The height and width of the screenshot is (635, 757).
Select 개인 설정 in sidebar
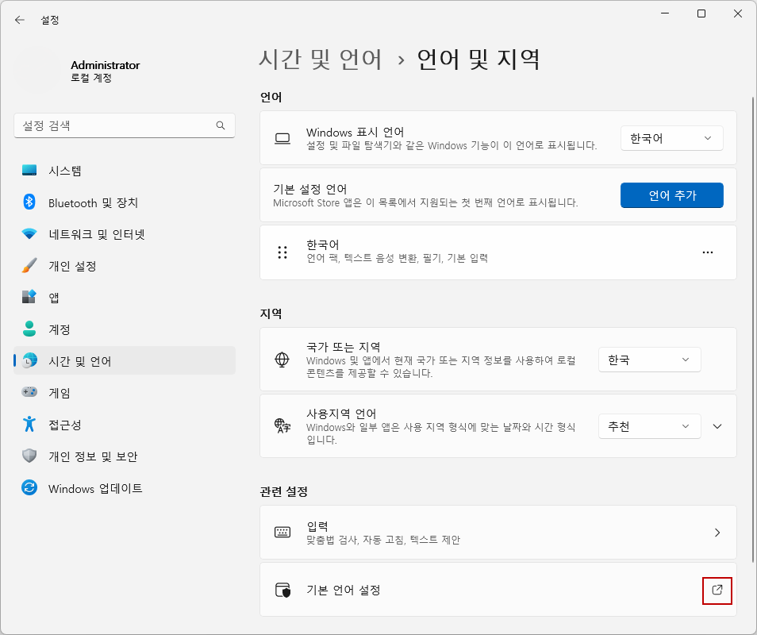click(x=125, y=266)
